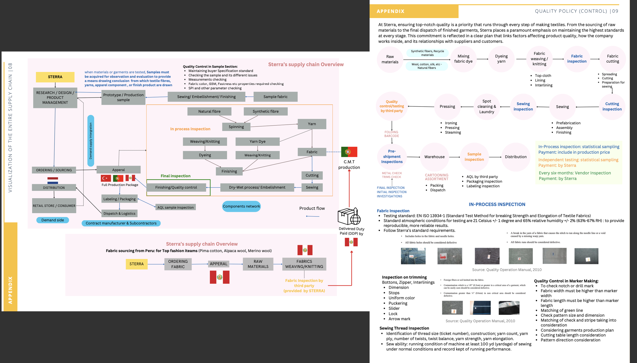Click the yellow STERRA box above Research / Design

pos(55,77)
